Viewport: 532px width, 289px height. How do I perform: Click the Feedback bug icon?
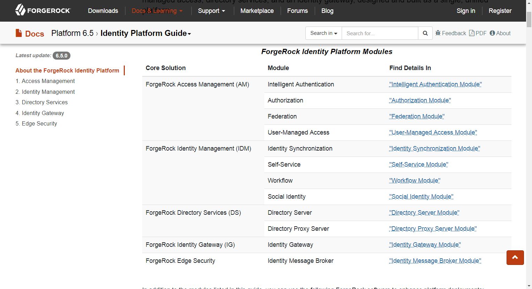438,33
